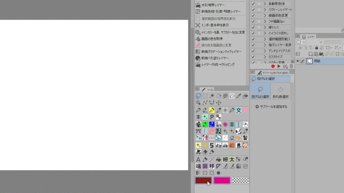Viewport: 344px width, 193px height.
Task: Uncheck the 線トレス action checkbox
Action: point(253,28)
